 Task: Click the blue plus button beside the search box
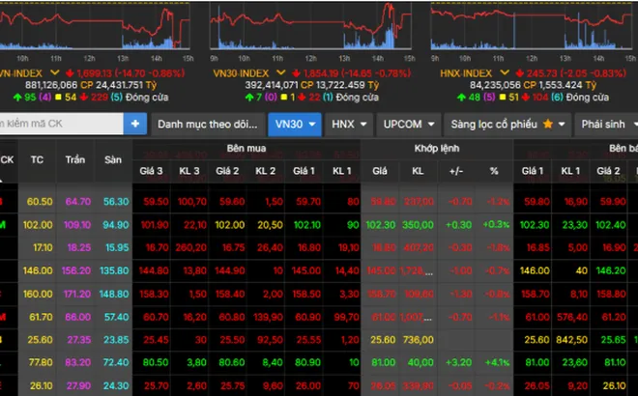click(x=135, y=124)
